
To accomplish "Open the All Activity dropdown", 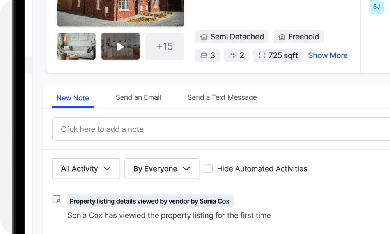I will (86, 168).
